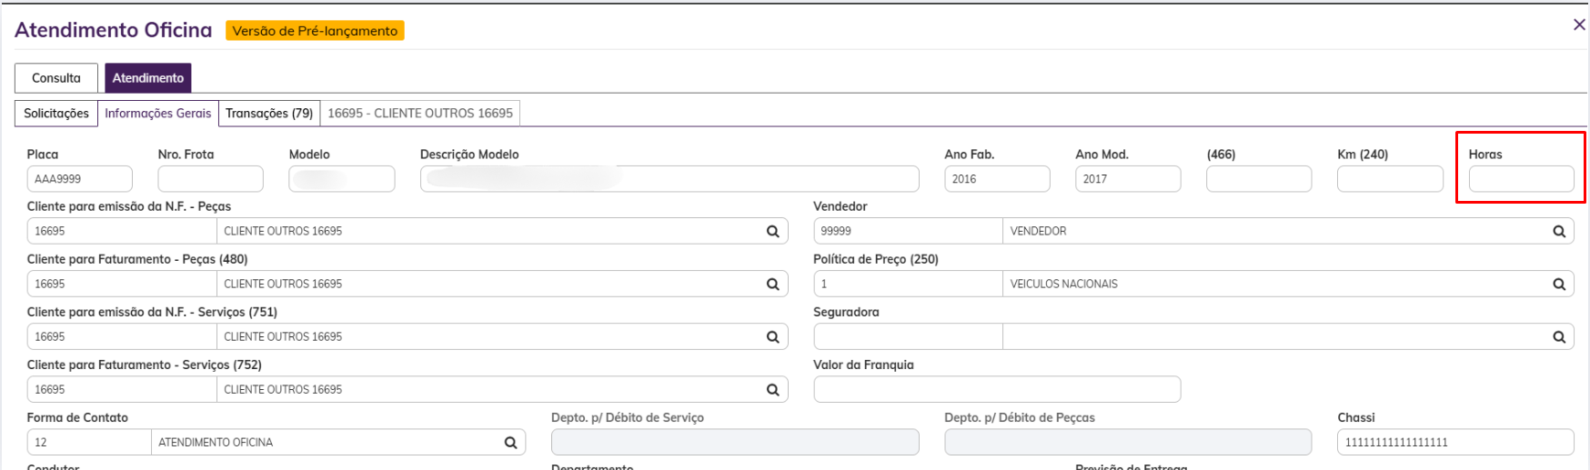Click search icon for Faturamento Serviços (752)
Screen dimensions: 1590x470
pyautogui.click(x=772, y=390)
